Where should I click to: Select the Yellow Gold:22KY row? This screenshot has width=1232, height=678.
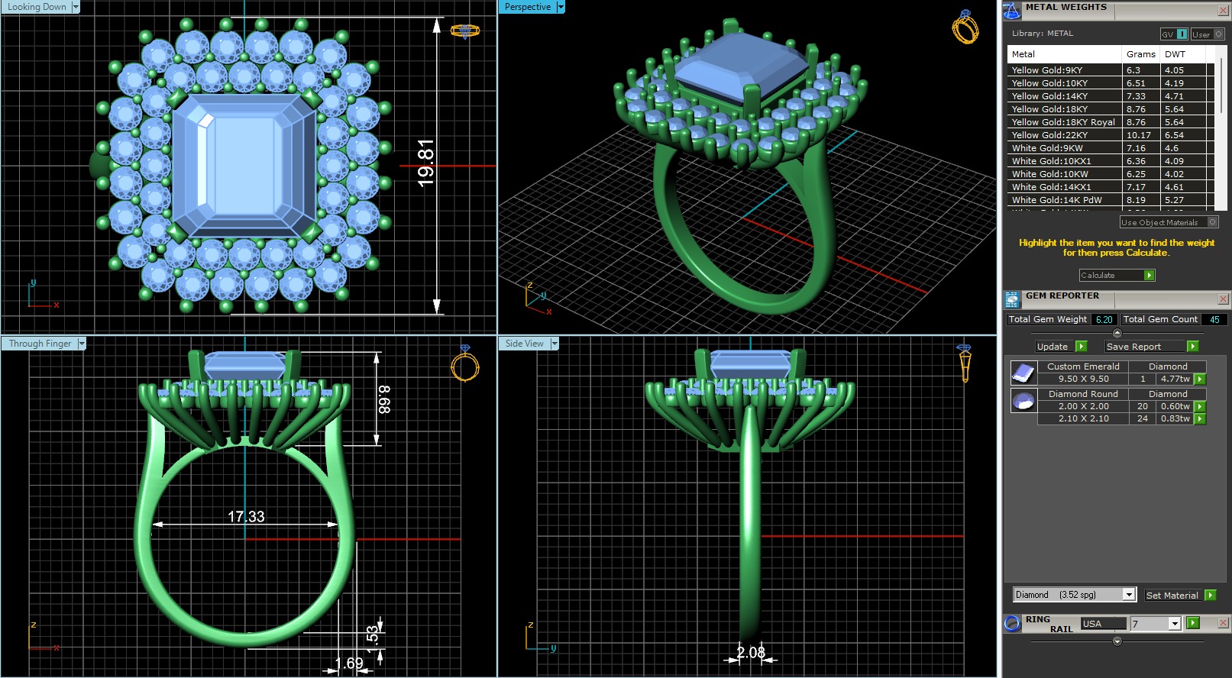click(1111, 135)
